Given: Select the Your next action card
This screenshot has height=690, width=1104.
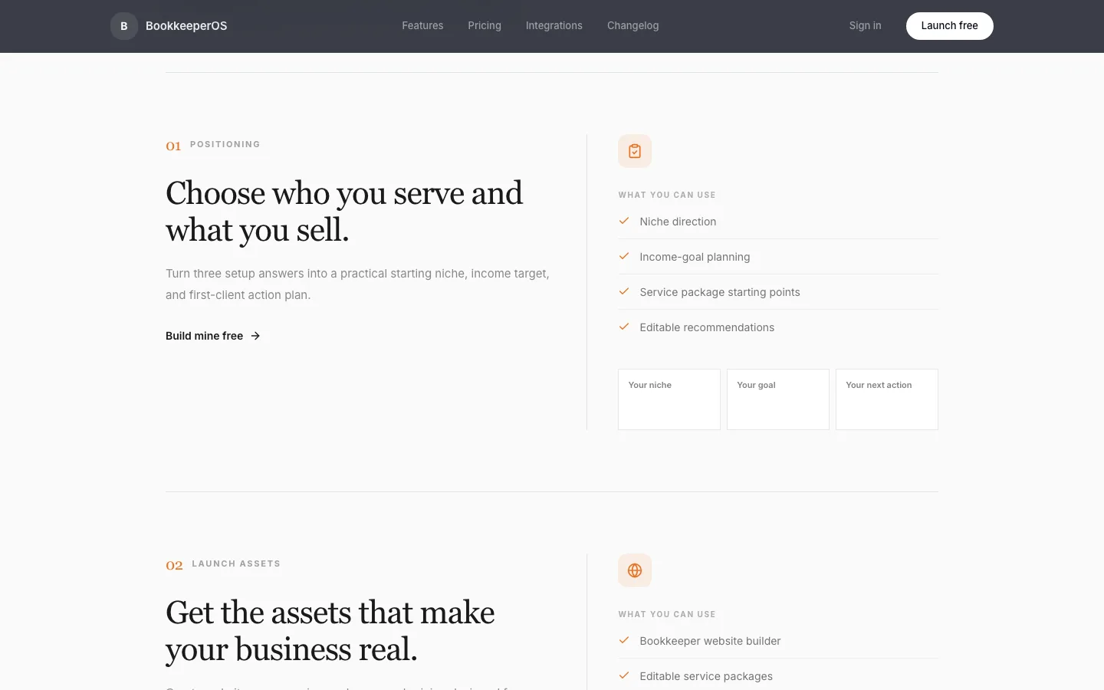Looking at the screenshot, I should tap(887, 399).
